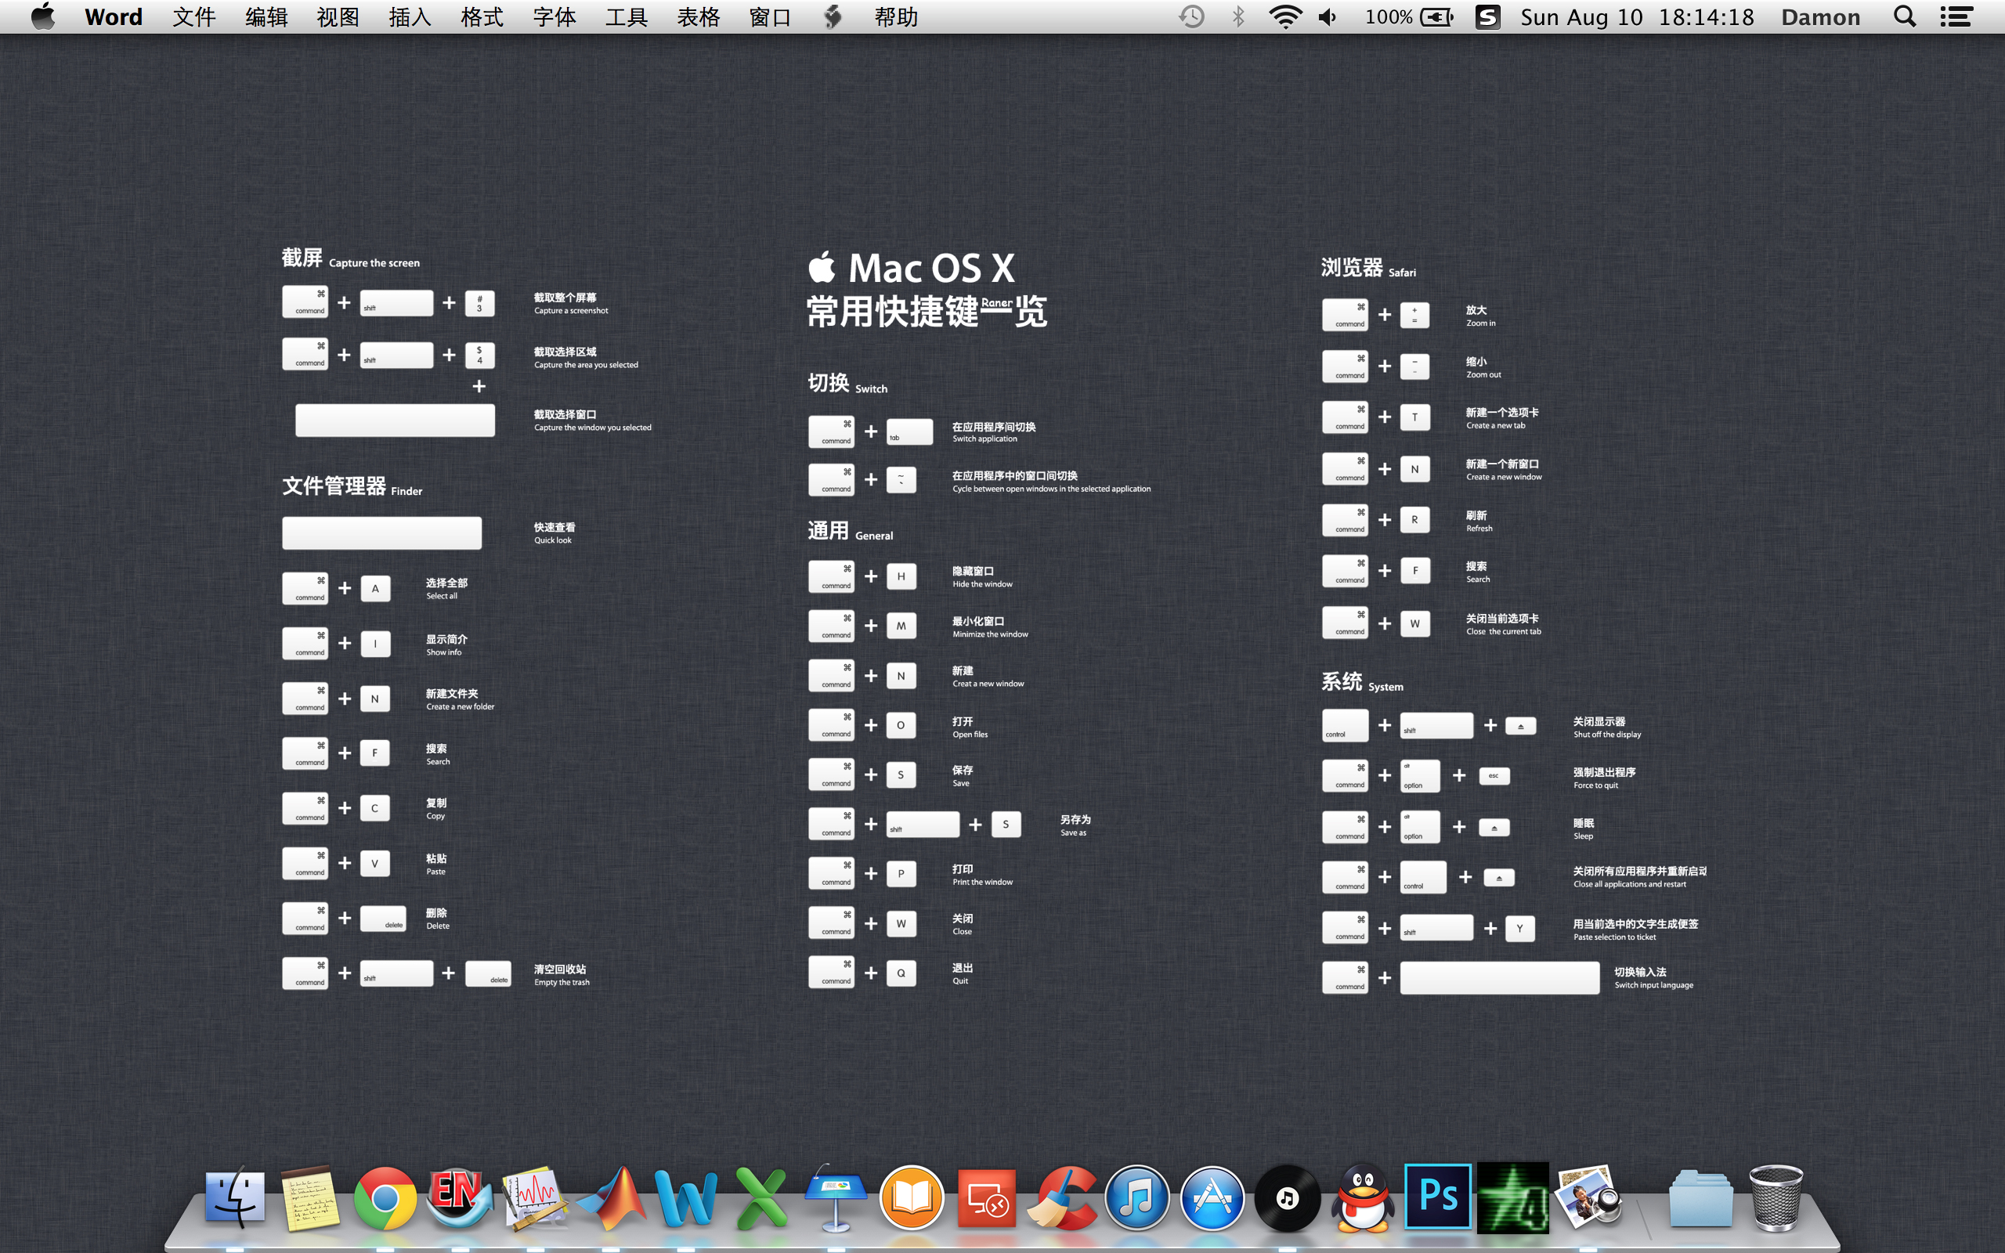The width and height of the screenshot is (2005, 1253).
Task: Open the 插入 menu
Action: pos(410,16)
